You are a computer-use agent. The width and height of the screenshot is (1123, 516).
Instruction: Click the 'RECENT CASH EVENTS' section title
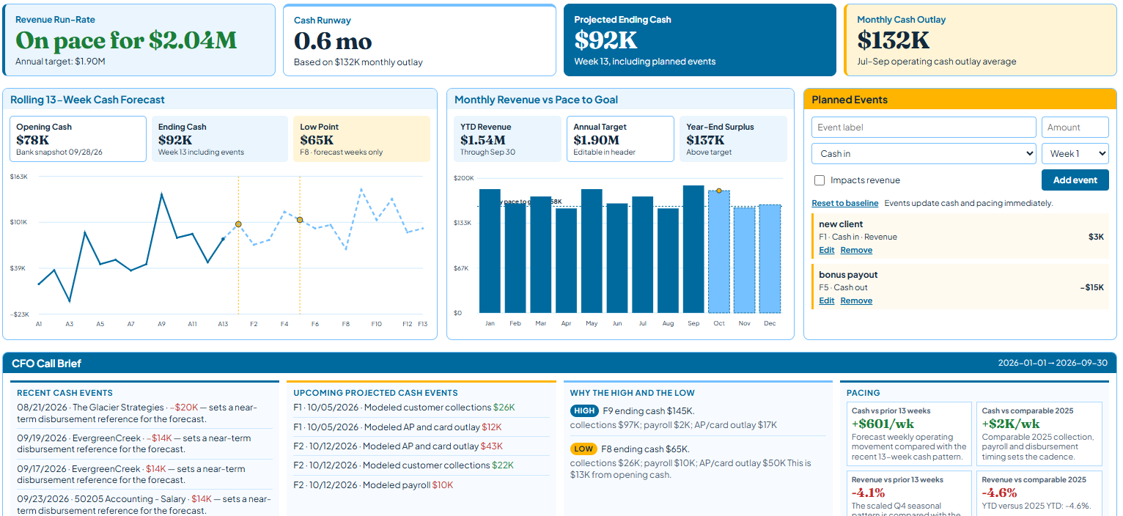65,393
